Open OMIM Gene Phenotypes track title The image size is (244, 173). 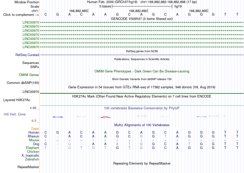click(142, 71)
